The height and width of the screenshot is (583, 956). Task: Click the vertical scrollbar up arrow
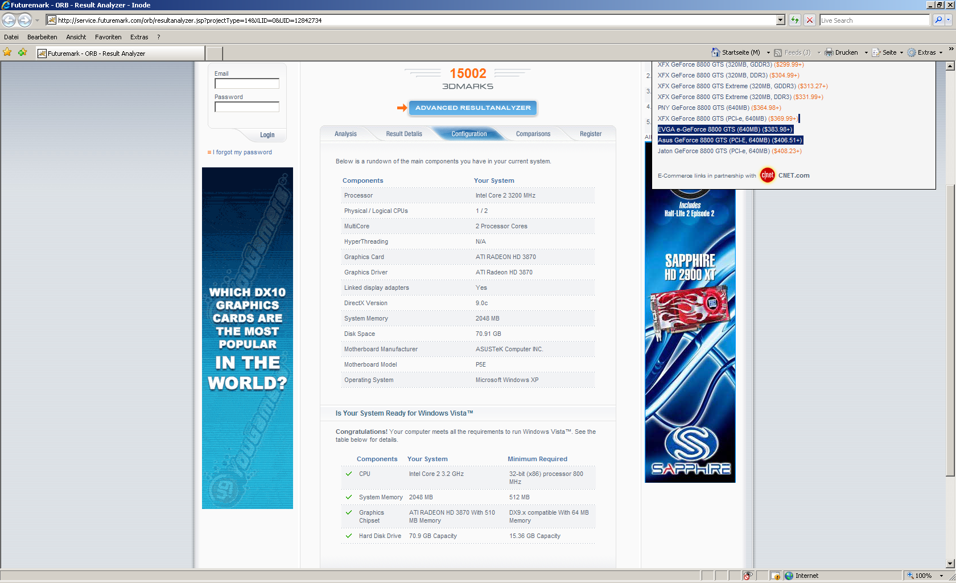[x=950, y=66]
